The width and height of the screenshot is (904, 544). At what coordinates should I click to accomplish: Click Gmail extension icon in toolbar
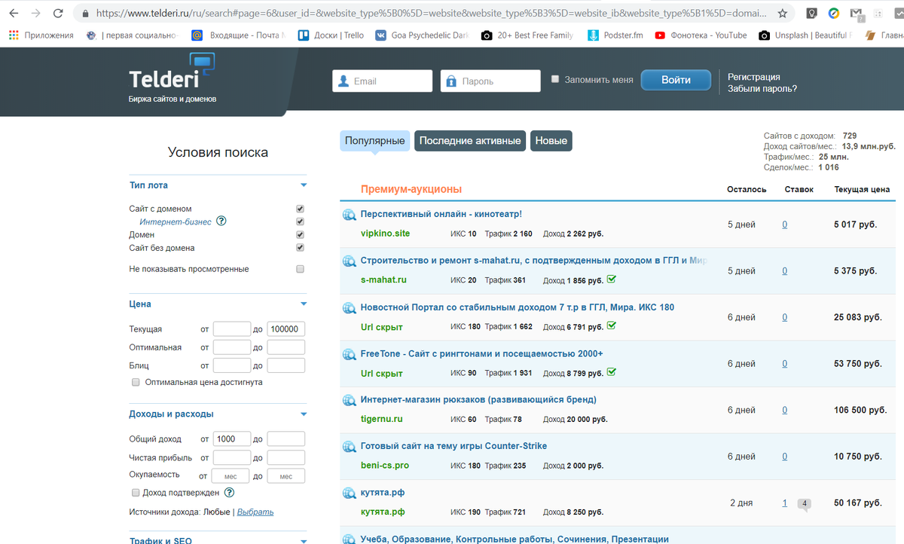(856, 14)
